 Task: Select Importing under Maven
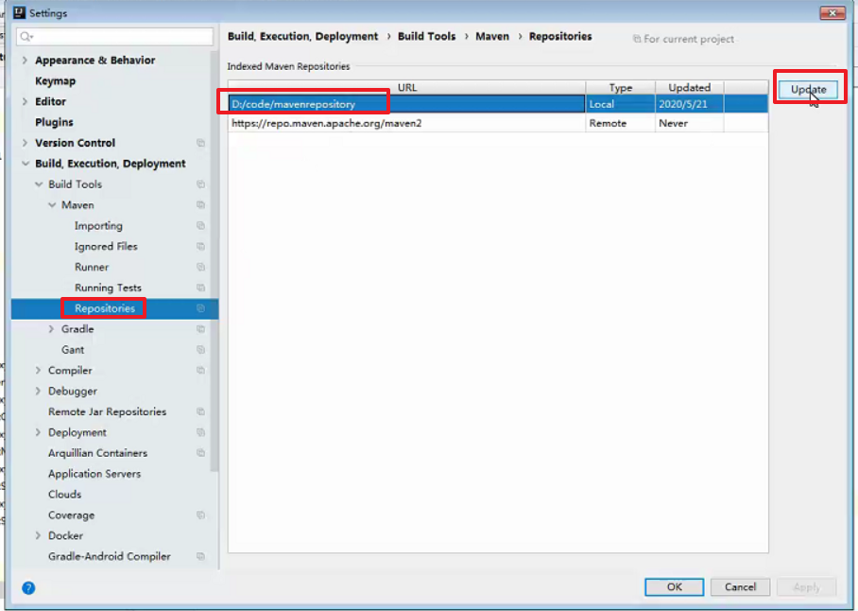tap(98, 225)
